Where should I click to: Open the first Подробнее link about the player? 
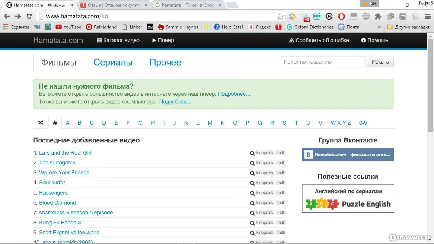click(234, 94)
